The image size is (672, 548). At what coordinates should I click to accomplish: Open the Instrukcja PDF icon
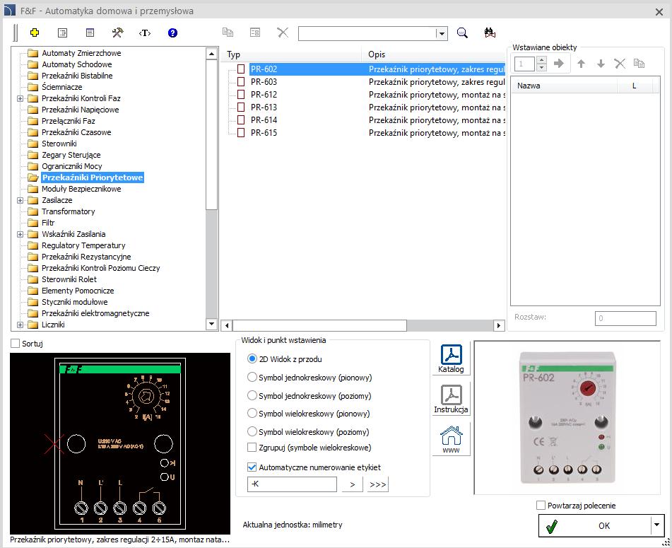tap(451, 399)
